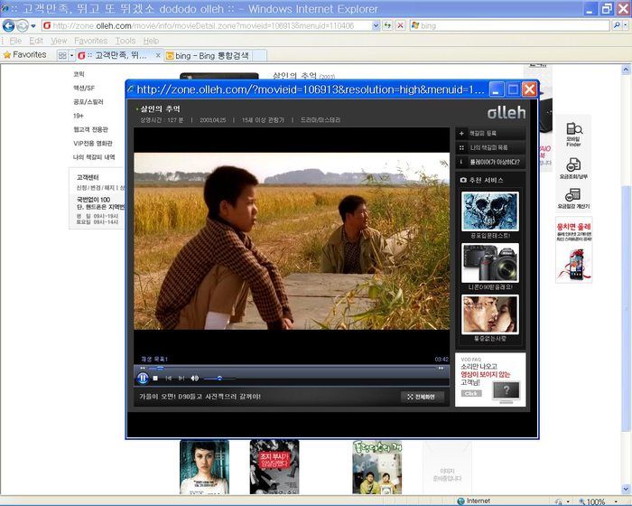Open the search provider dropdown arrow
Screen dimensions: 632x506
click(x=626, y=25)
